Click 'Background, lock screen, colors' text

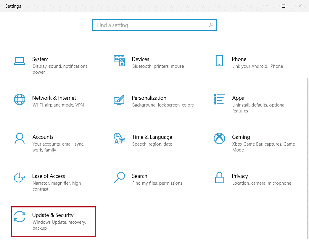coord(163,105)
